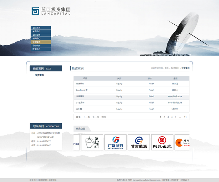219x182 pixels.
Task: Jump to pagination page 11
Action: pos(186,117)
